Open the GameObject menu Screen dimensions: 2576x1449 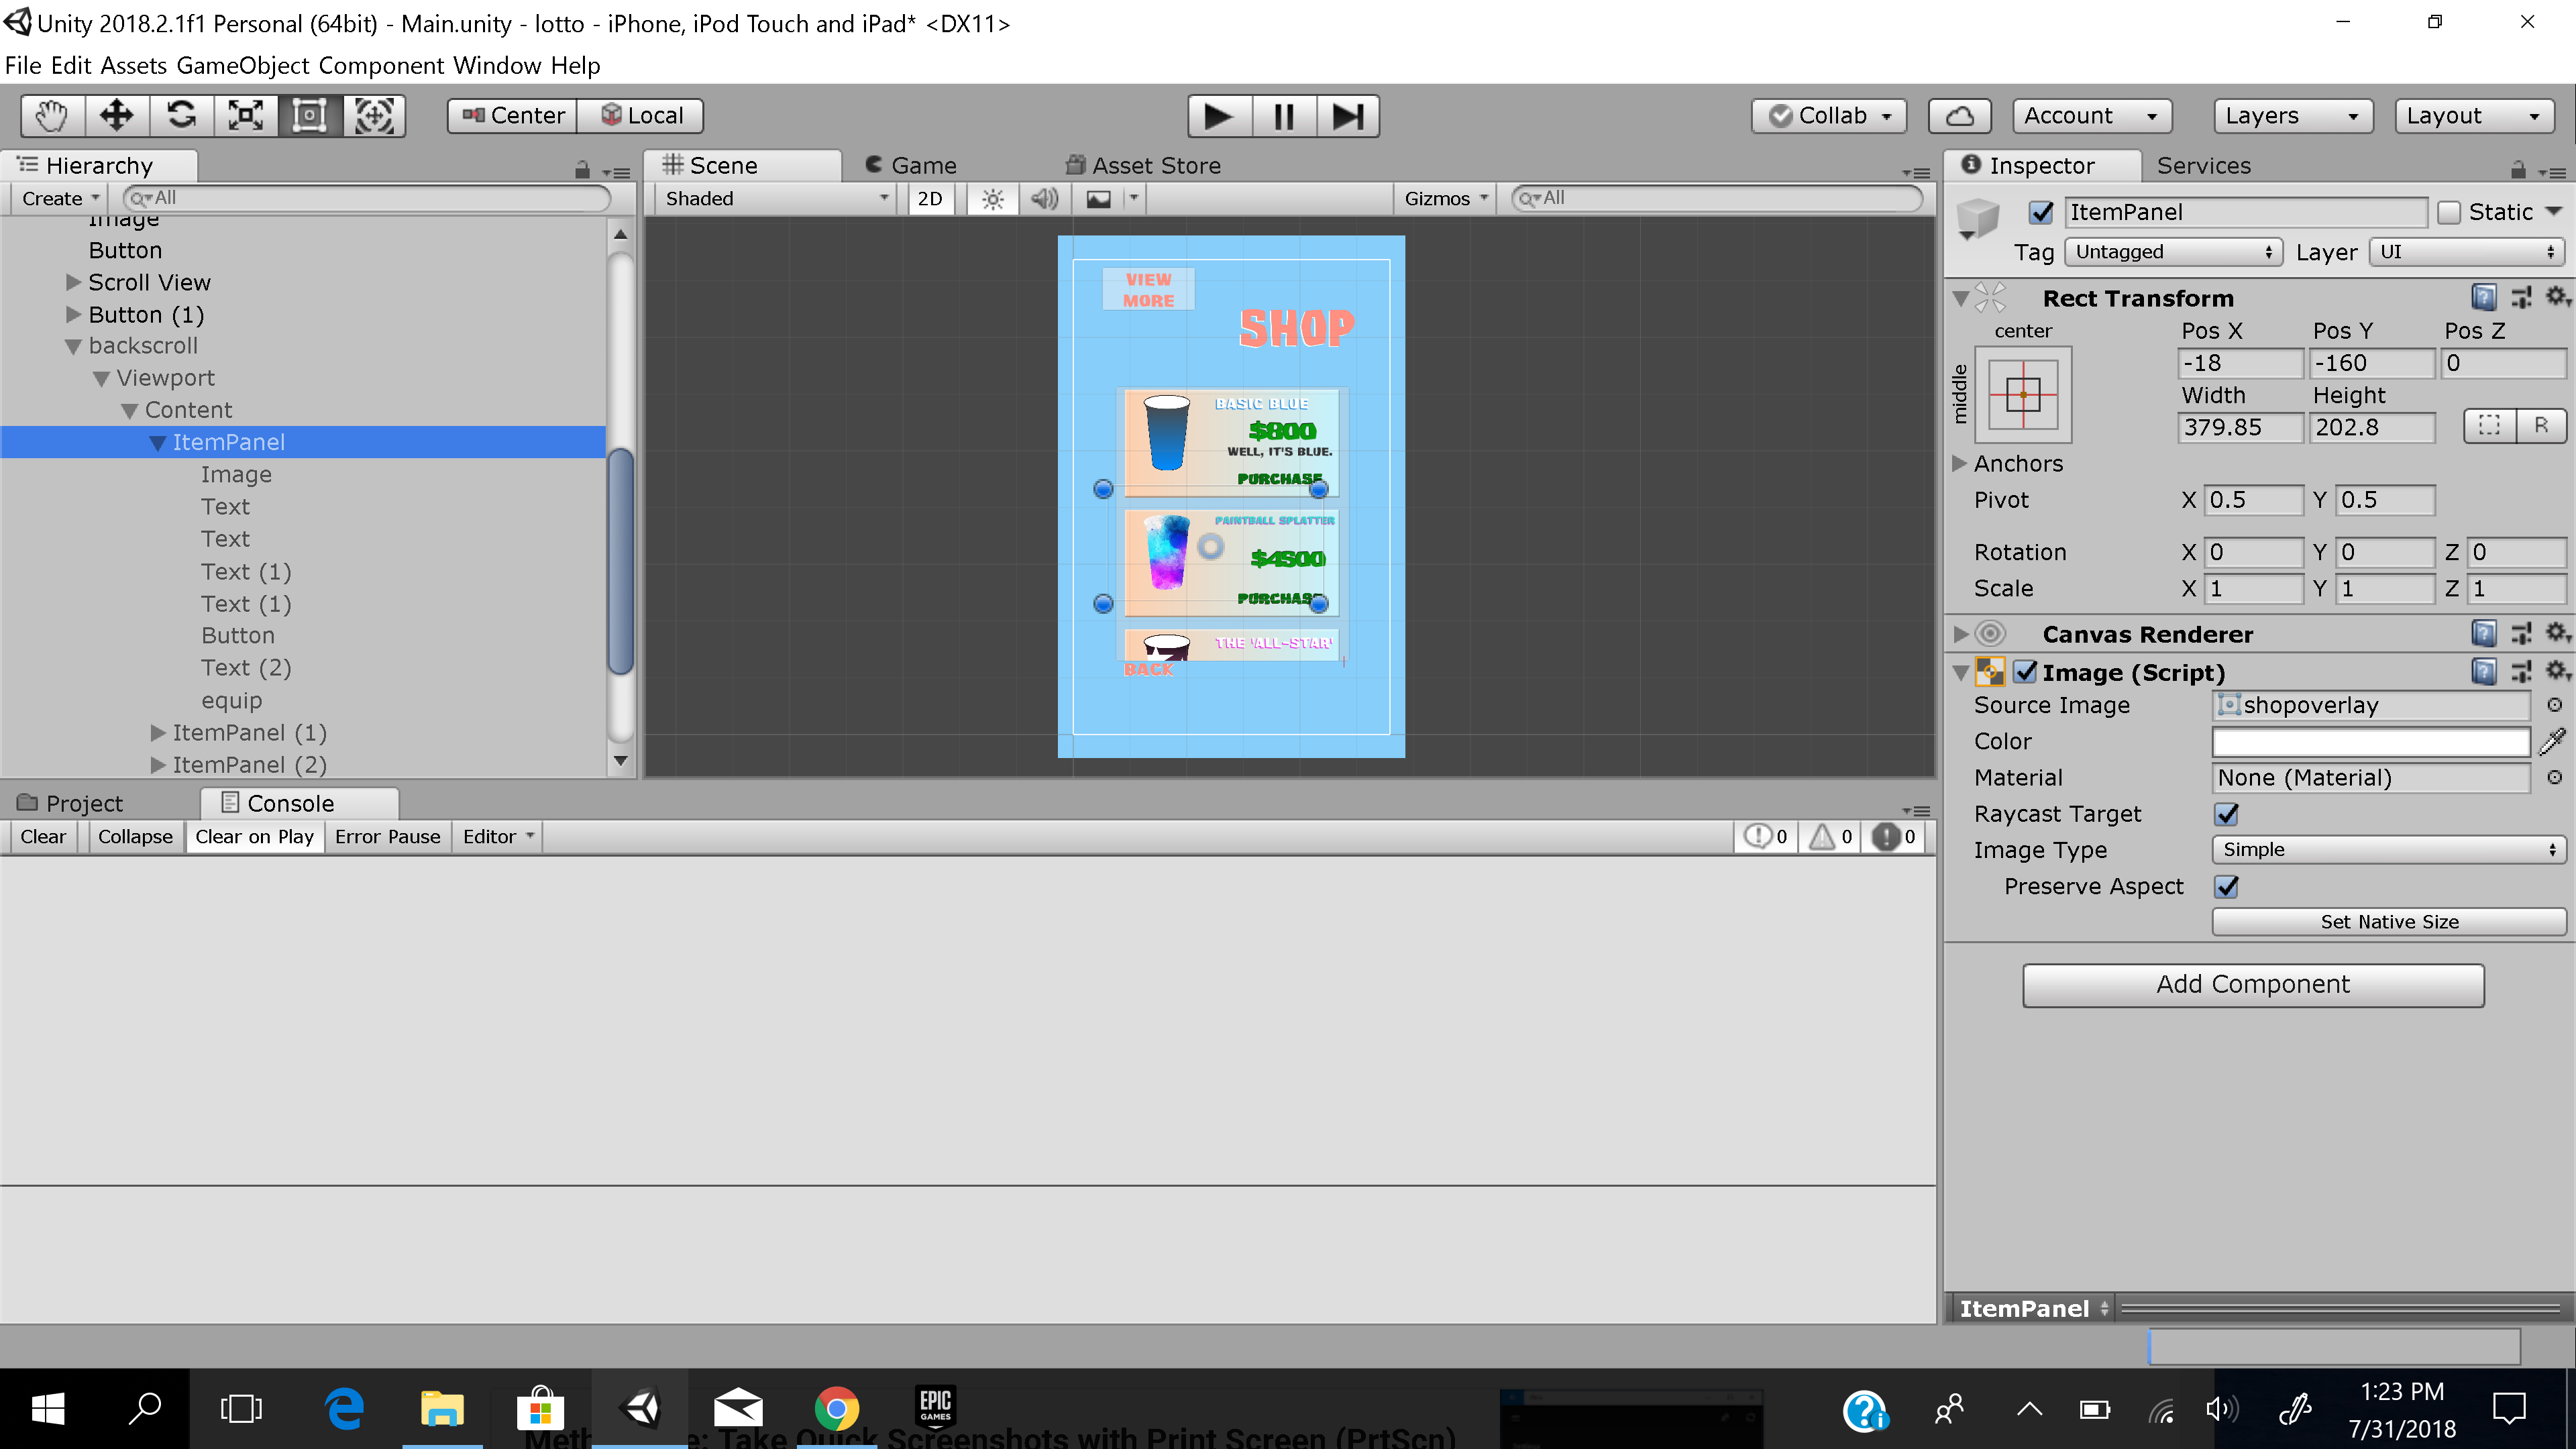(x=246, y=65)
